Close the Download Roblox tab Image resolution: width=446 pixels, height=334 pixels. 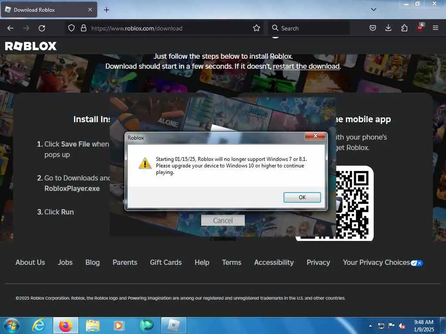tap(90, 10)
